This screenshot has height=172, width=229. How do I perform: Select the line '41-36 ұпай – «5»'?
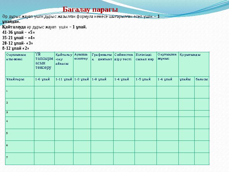click(18, 32)
